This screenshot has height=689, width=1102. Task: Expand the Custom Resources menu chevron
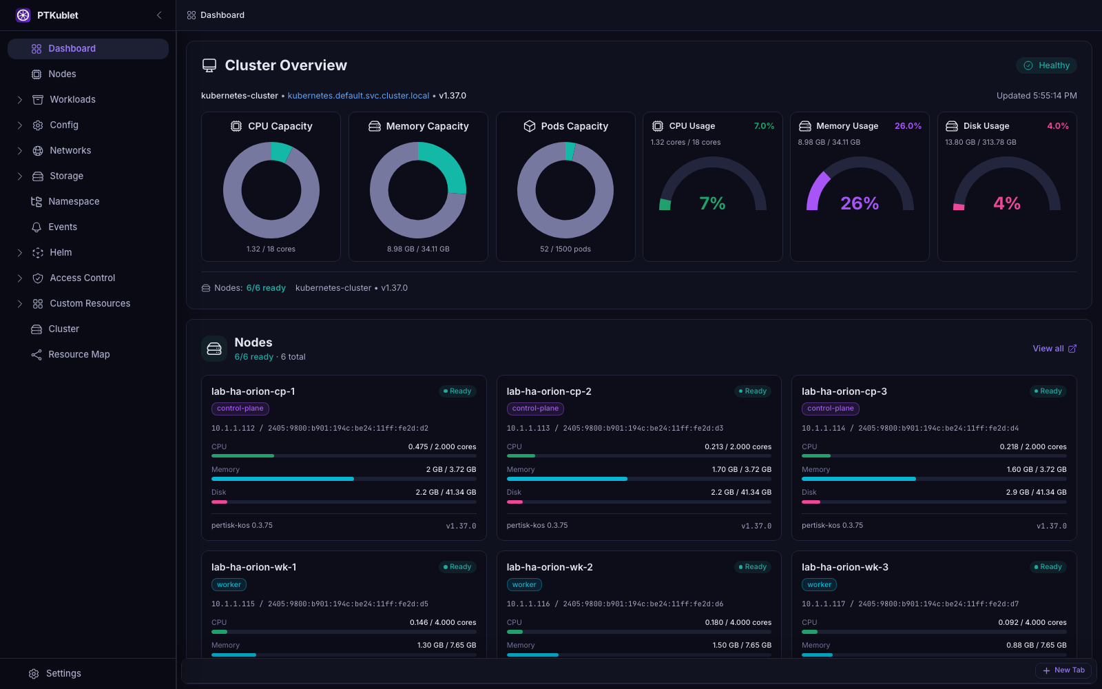tap(20, 304)
